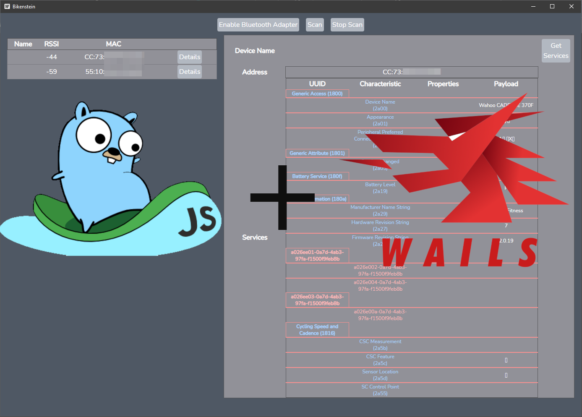Click the Sensor Location (2a5d) characteristic
The image size is (582, 417).
[380, 375]
